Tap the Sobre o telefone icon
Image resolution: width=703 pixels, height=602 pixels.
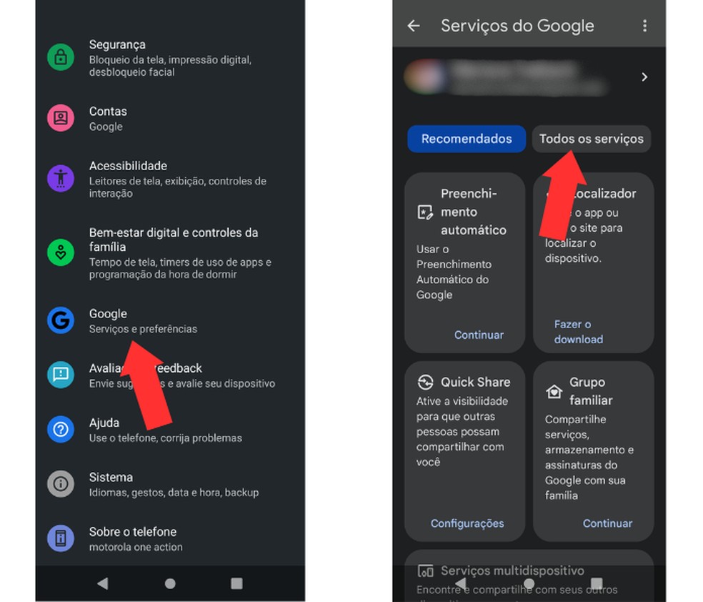coord(61,538)
